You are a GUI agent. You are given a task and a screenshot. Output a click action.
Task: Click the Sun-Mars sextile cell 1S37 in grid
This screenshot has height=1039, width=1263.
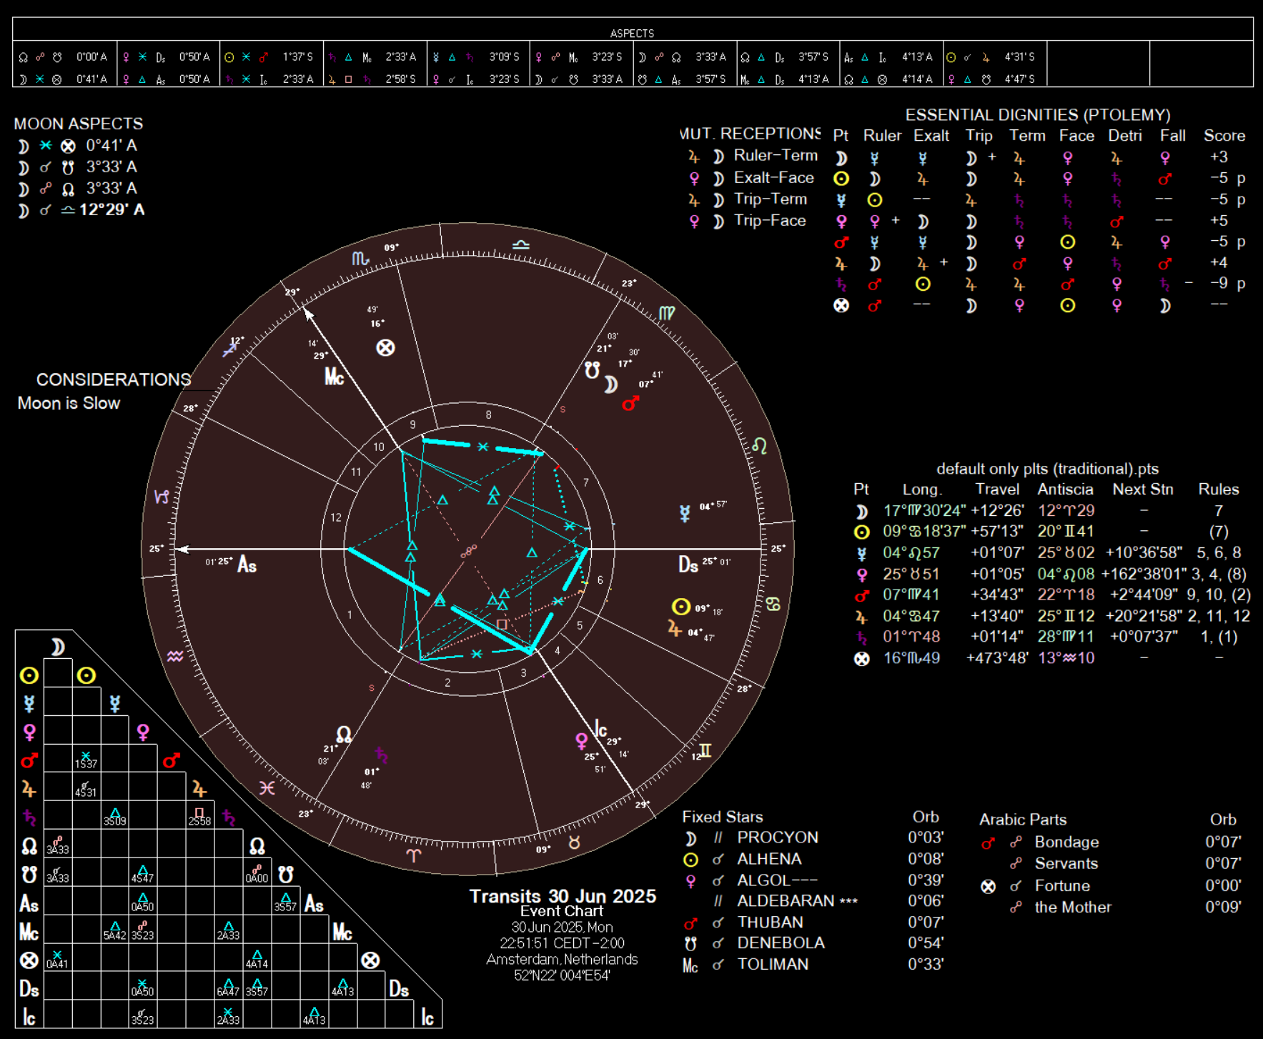pos(86,760)
